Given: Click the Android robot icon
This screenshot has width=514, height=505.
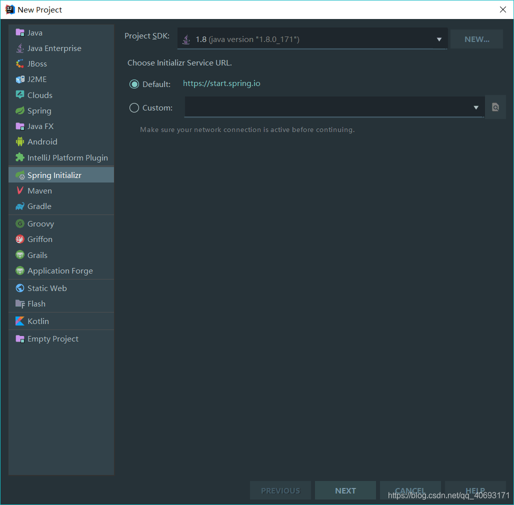Looking at the screenshot, I should (20, 141).
